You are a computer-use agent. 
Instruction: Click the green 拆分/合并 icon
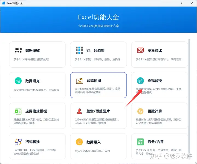pos(140,142)
